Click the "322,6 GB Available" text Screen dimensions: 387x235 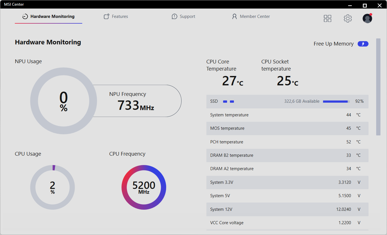coord(302,101)
